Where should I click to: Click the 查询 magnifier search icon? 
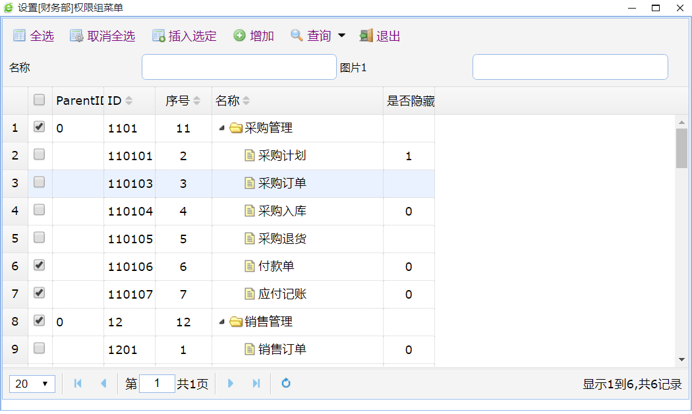pos(297,36)
